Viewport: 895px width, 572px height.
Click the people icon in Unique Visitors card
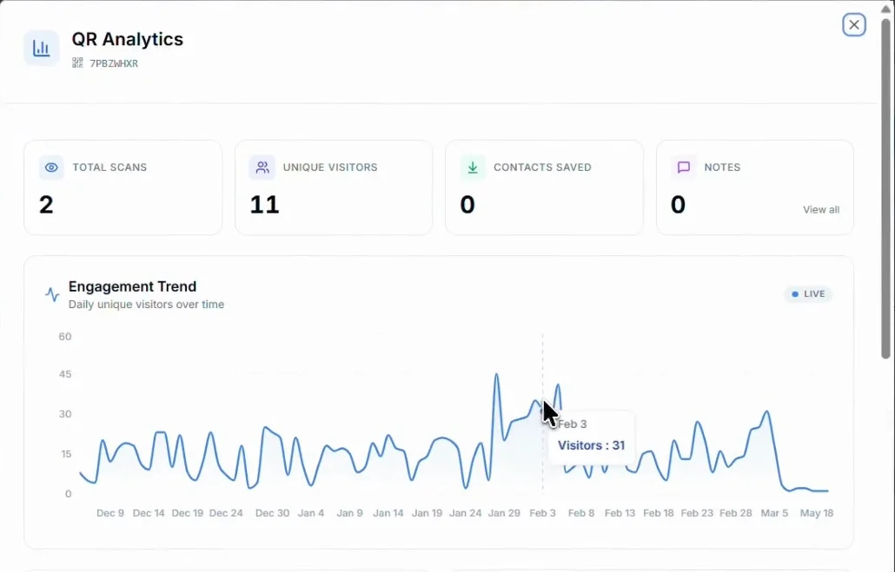(x=262, y=168)
